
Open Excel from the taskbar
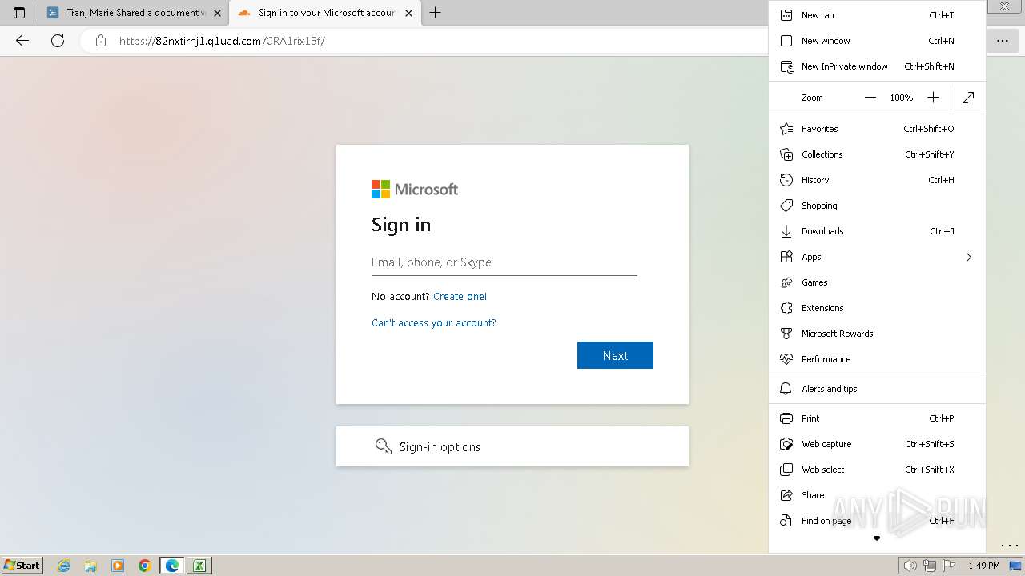pyautogui.click(x=199, y=566)
